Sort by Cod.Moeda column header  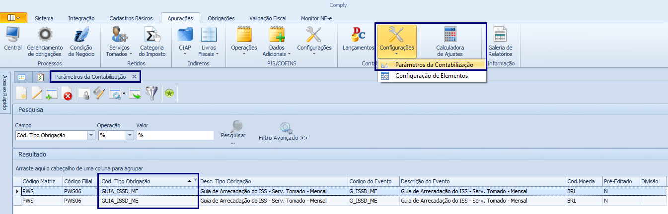pos(584,181)
